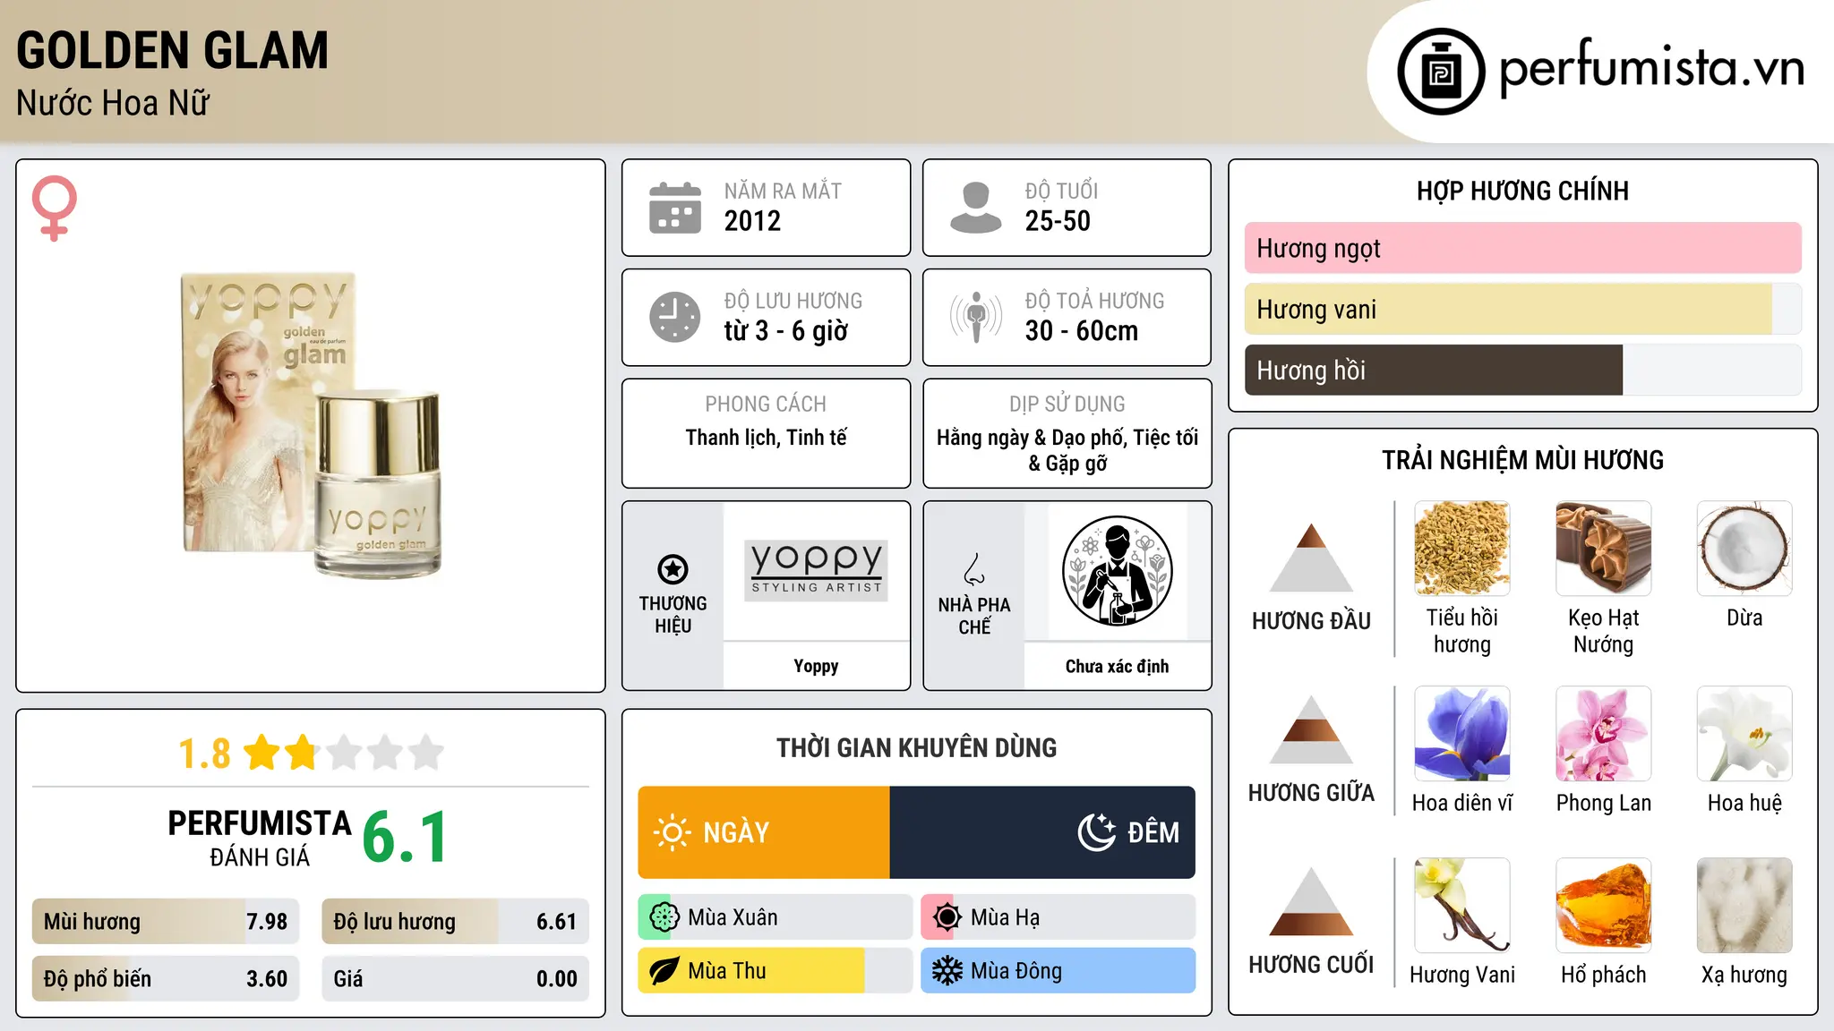Open the Dừa coconut note image

[x=1744, y=549]
